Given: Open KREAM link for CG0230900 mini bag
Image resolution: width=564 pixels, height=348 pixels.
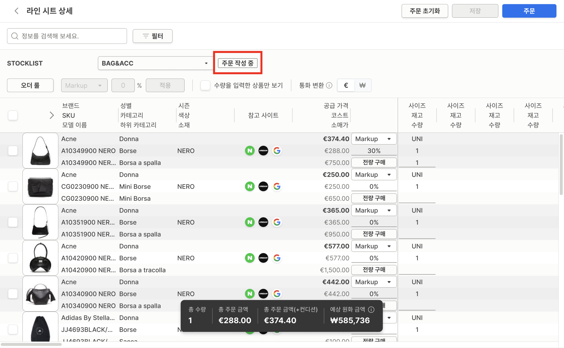Looking at the screenshot, I should pos(263,187).
